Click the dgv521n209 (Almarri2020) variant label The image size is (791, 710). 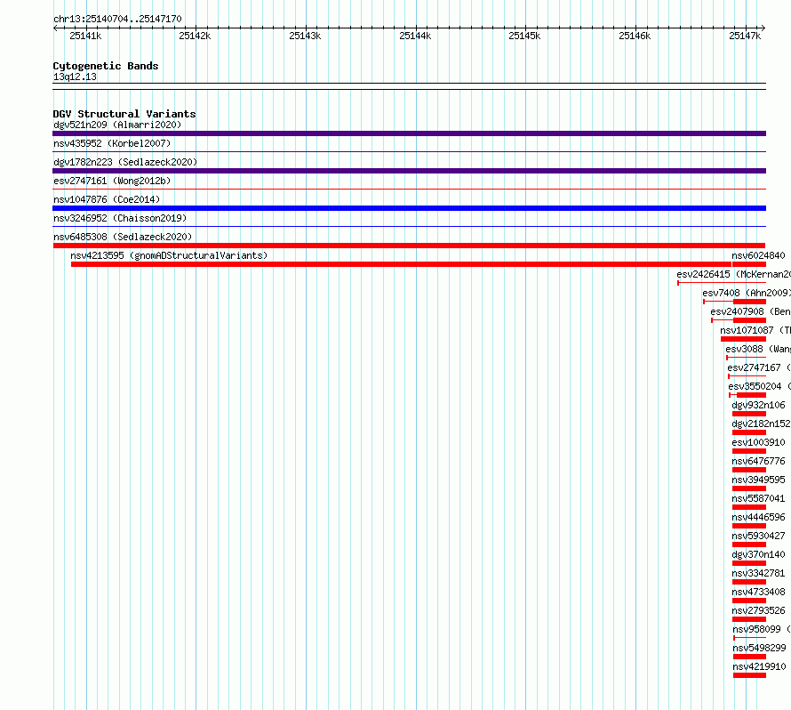[117, 125]
